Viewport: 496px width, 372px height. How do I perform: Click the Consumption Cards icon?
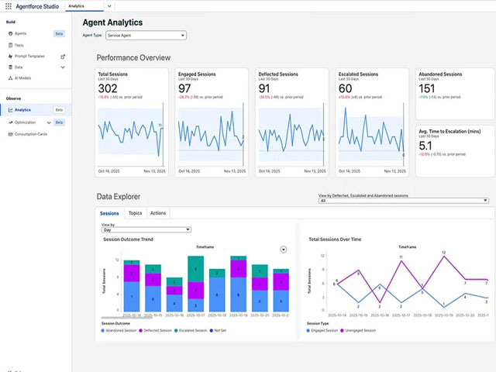tap(10, 134)
